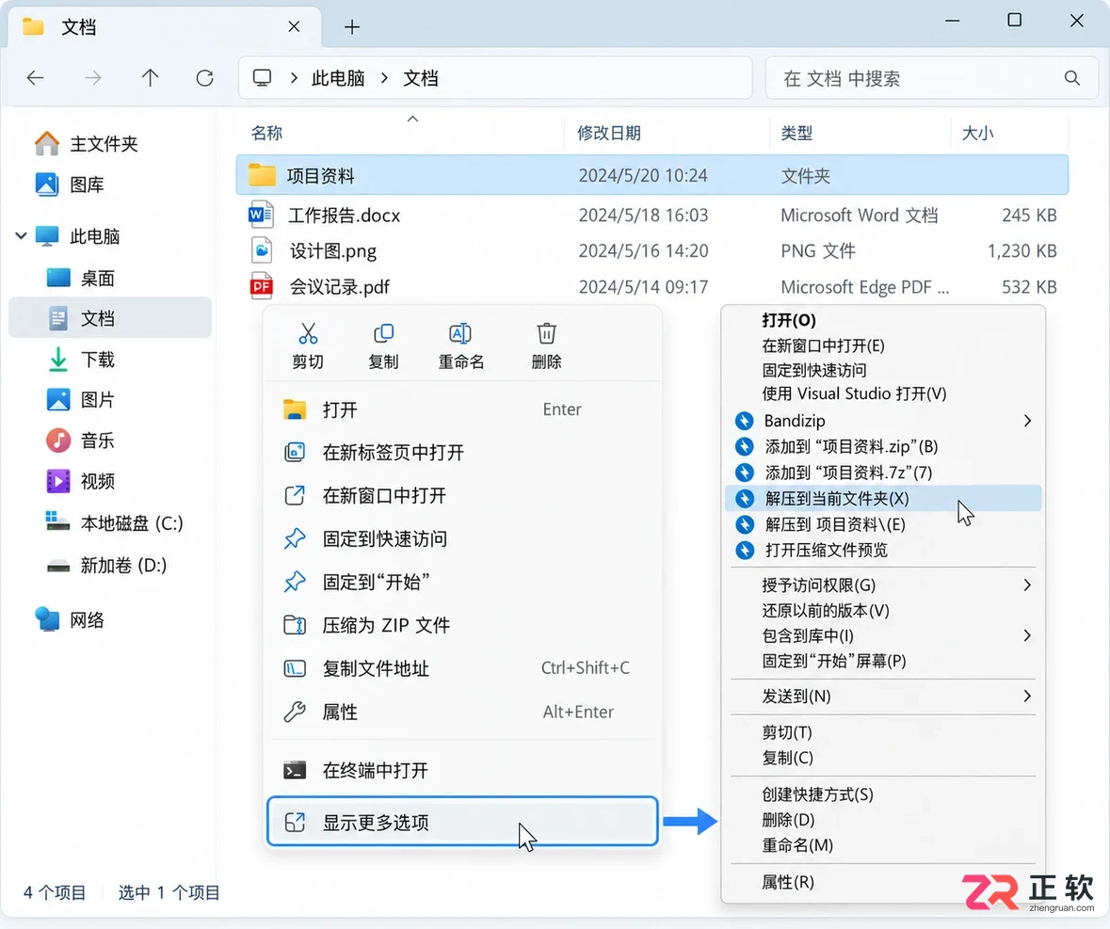The image size is (1110, 929).
Task: Choose 固定到快速访问 in left context menu
Action: click(462, 539)
